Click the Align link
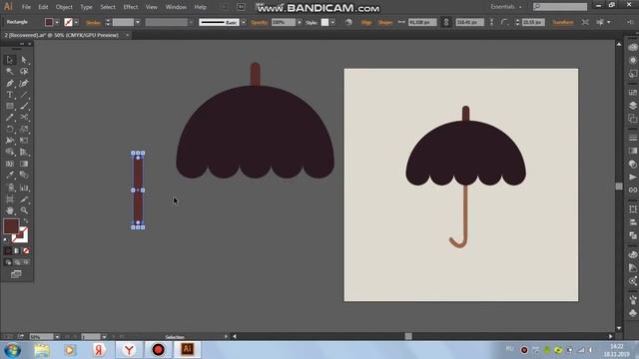Image resolution: width=639 pixels, height=359 pixels. [x=366, y=23]
